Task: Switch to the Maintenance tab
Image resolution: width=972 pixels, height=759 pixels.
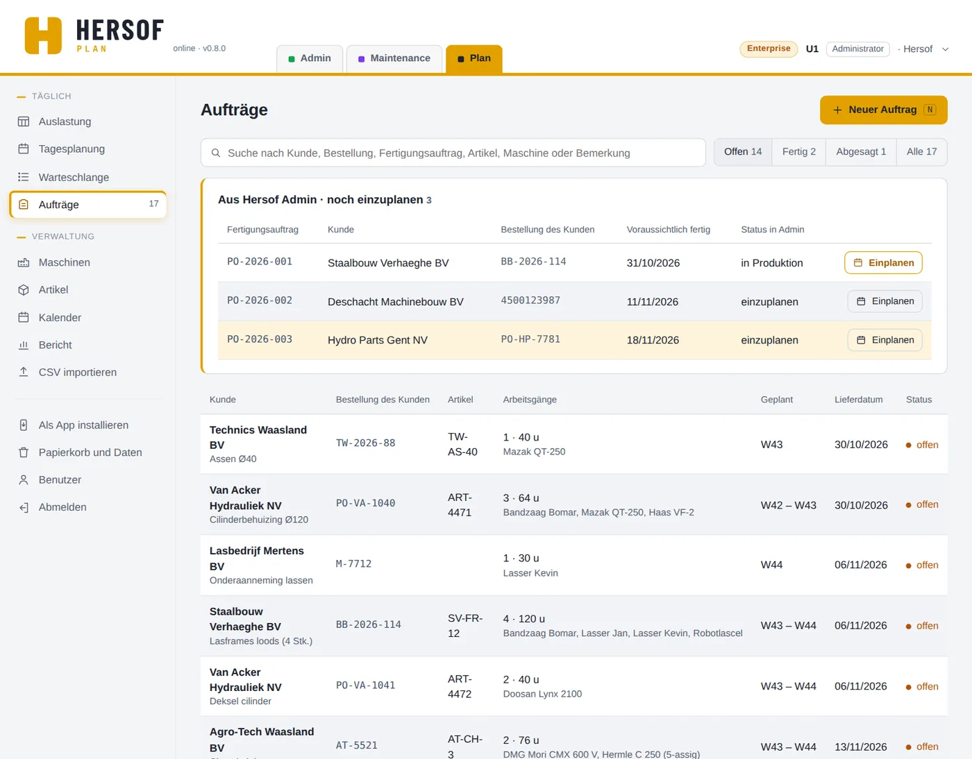Action: point(394,58)
